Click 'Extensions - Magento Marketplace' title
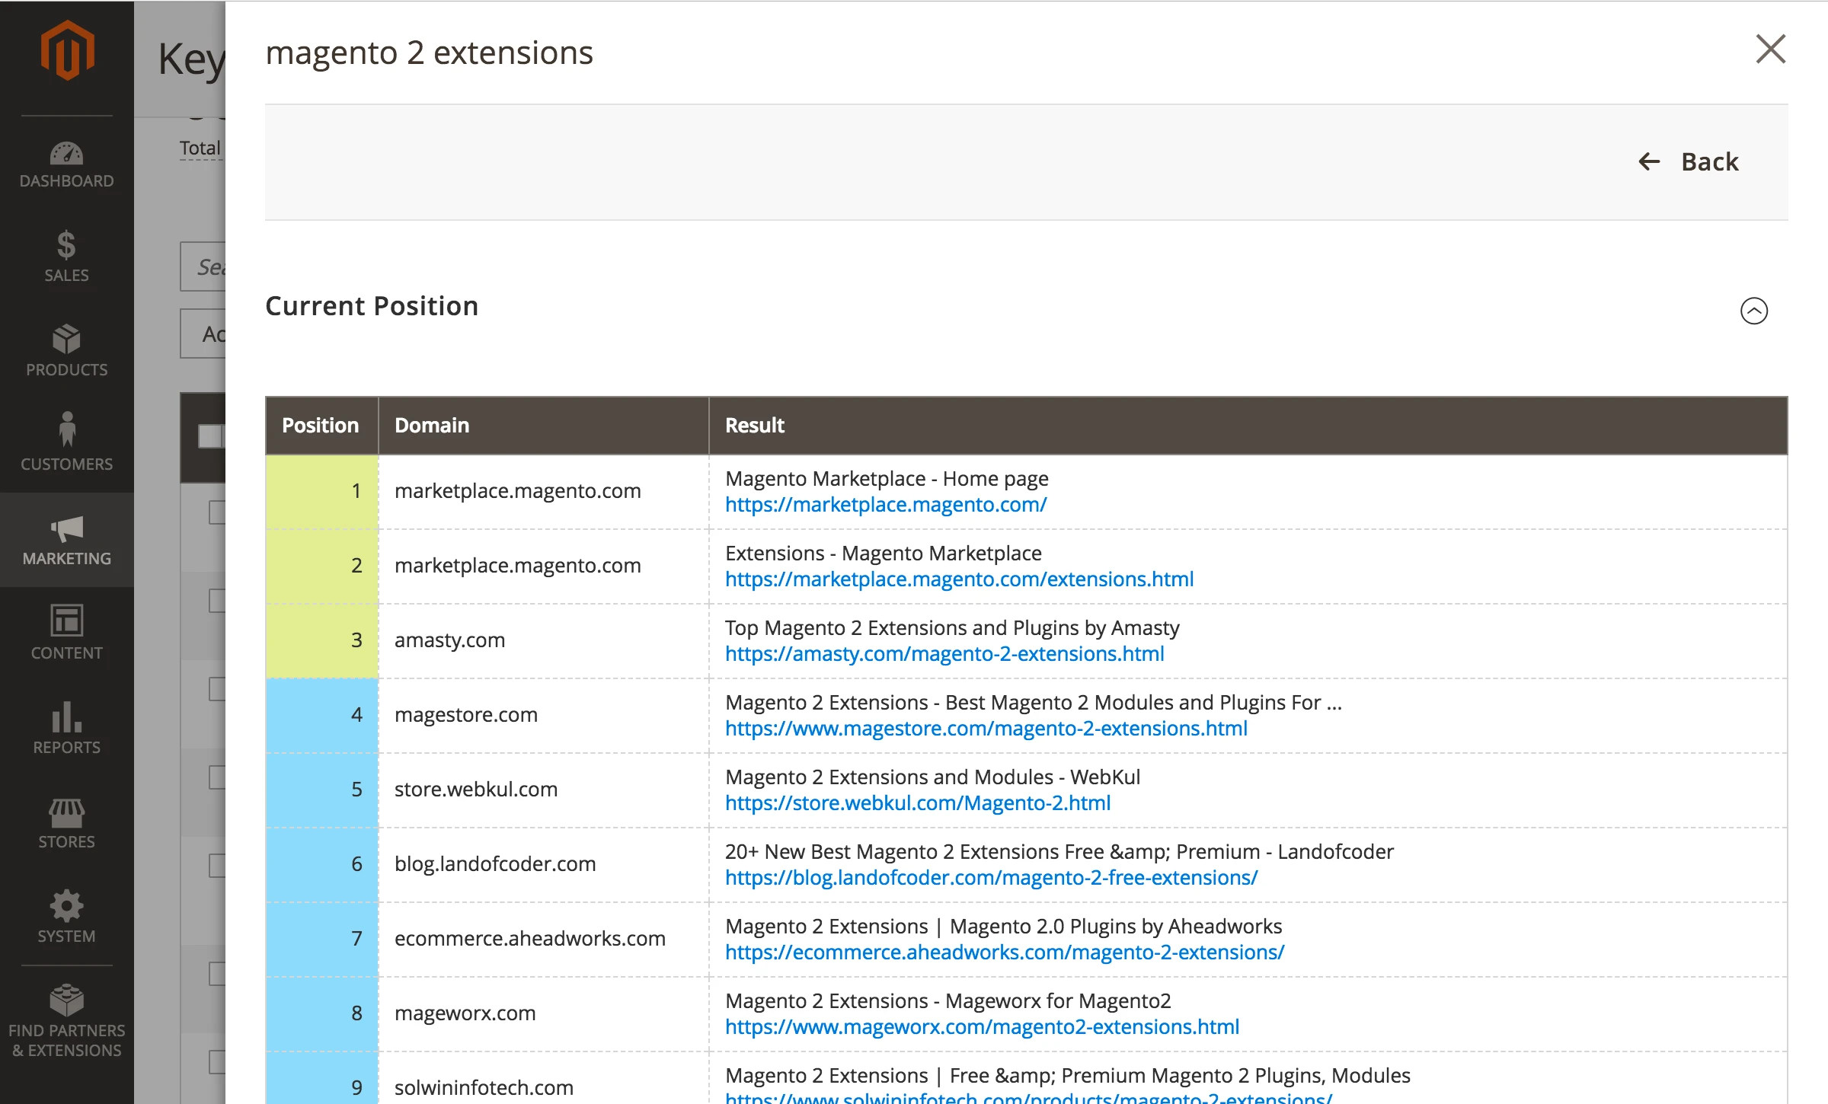Screen dimensions: 1828x1104 pos(883,554)
